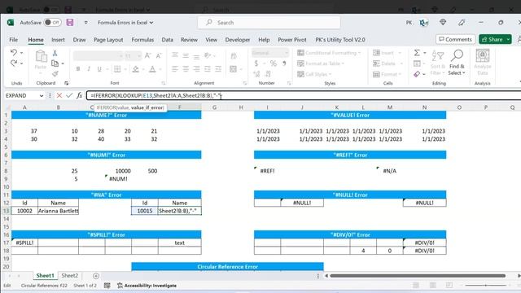Select the '#NUM!' error cell

(118, 179)
